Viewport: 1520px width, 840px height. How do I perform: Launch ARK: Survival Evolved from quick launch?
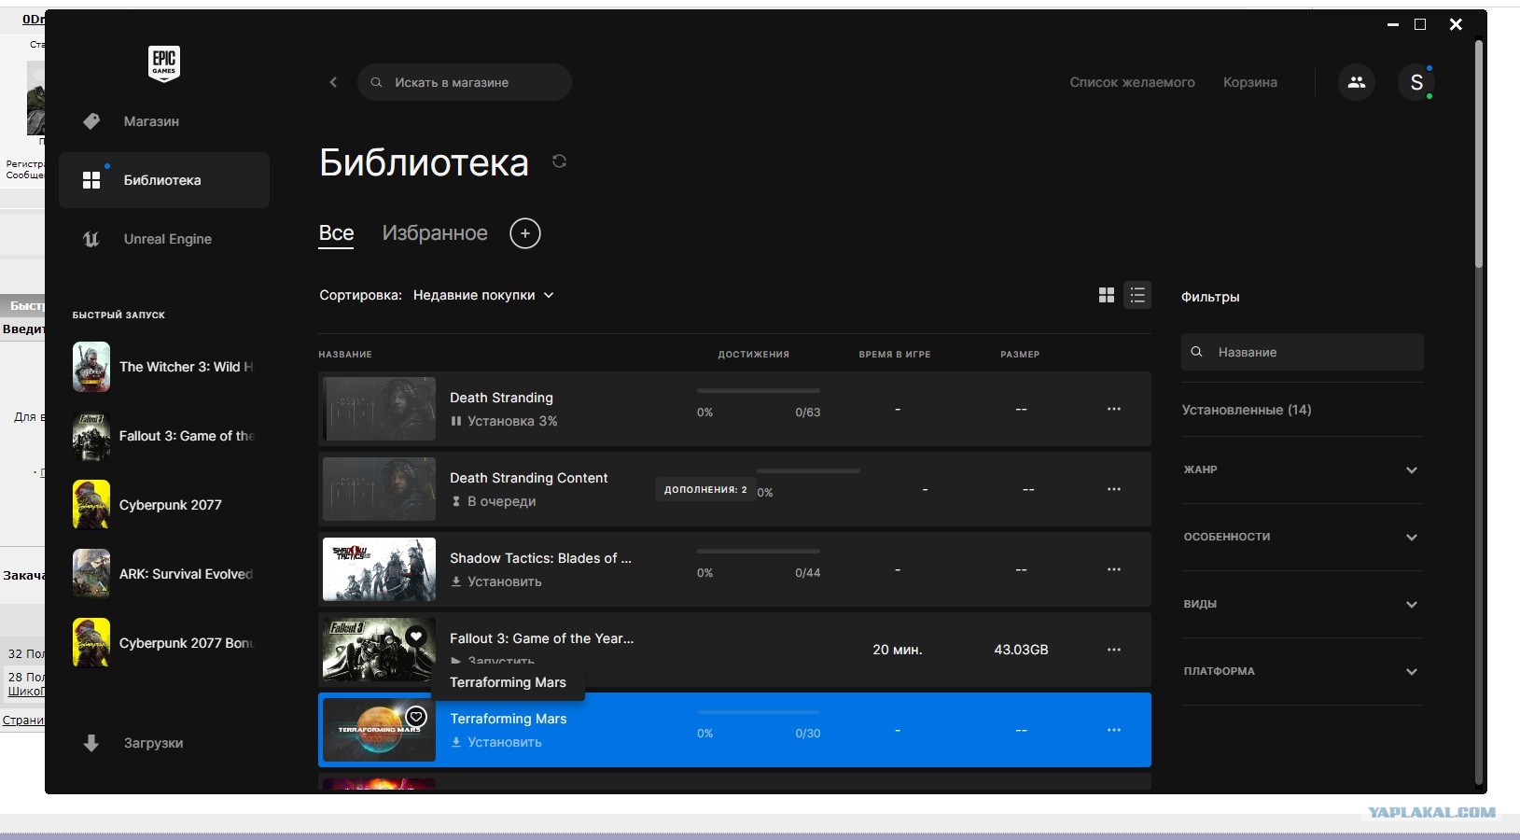[164, 574]
